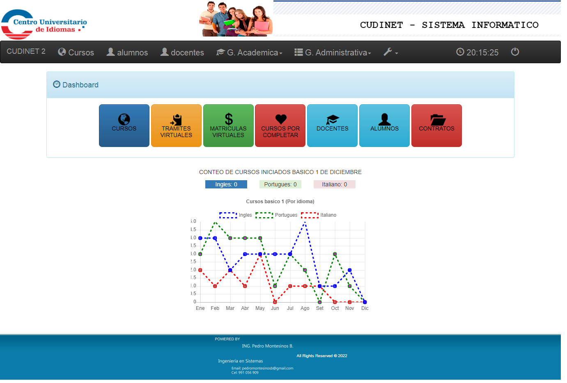Open the wrench settings dropdown
Image resolution: width=567 pixels, height=383 pixels.
point(390,52)
